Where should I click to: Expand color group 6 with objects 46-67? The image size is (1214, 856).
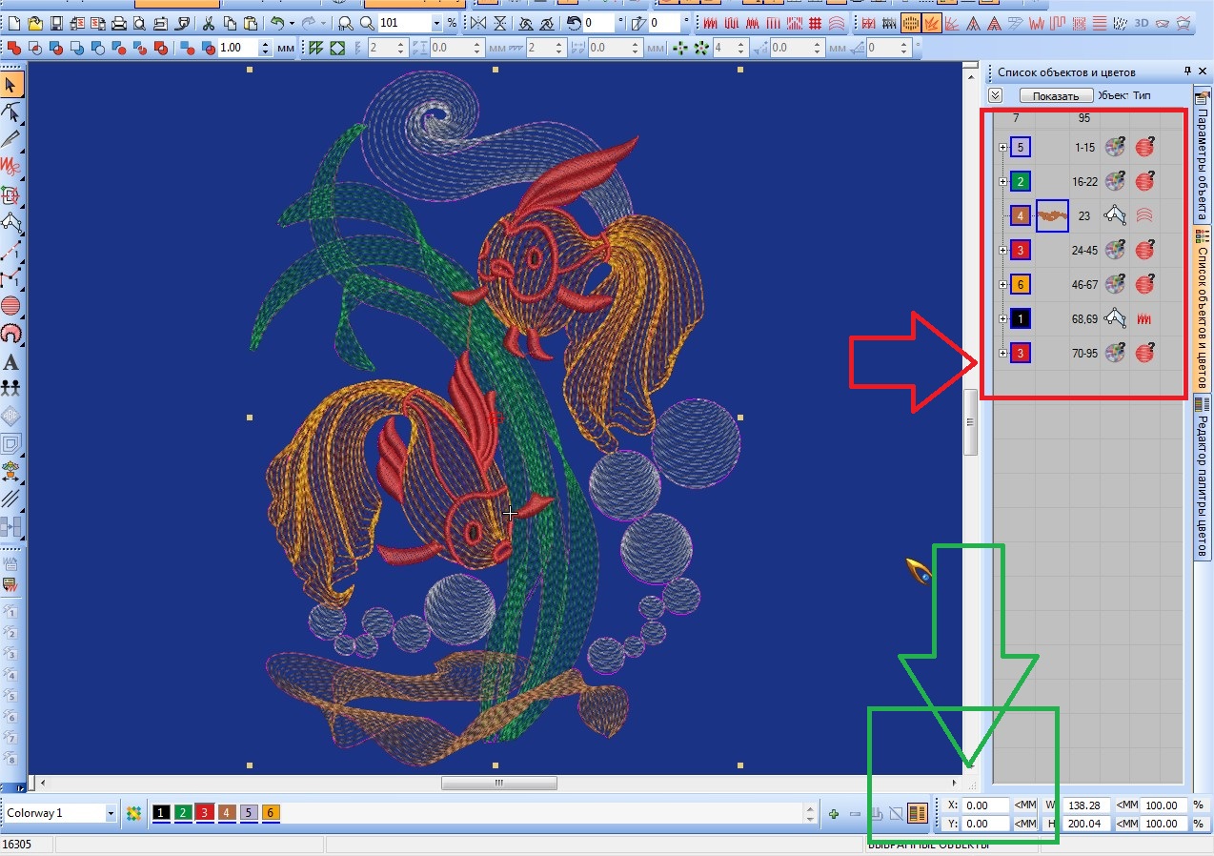(x=1002, y=285)
